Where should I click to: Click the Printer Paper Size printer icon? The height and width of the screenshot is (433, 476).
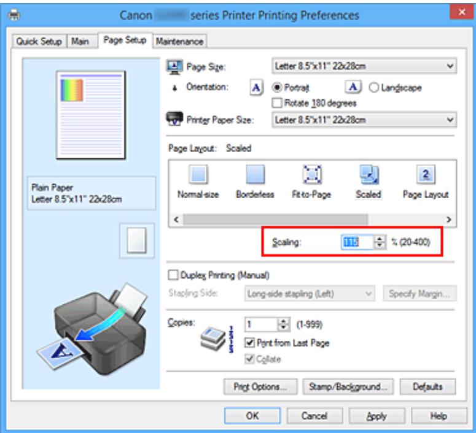[174, 119]
